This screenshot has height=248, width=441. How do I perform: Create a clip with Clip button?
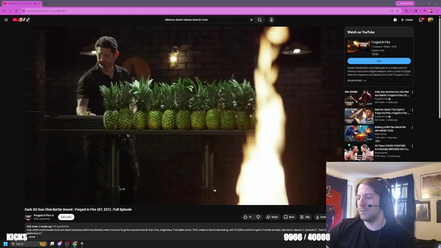[x=305, y=217]
